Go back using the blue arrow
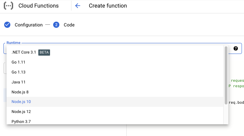The width and height of the screenshot is (244, 136). [78, 6]
